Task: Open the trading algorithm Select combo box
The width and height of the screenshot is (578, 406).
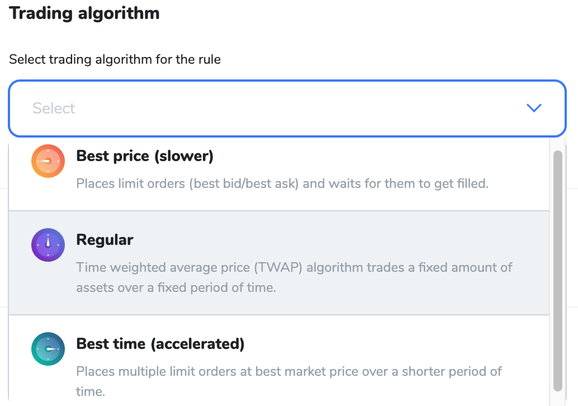Action: (x=287, y=108)
